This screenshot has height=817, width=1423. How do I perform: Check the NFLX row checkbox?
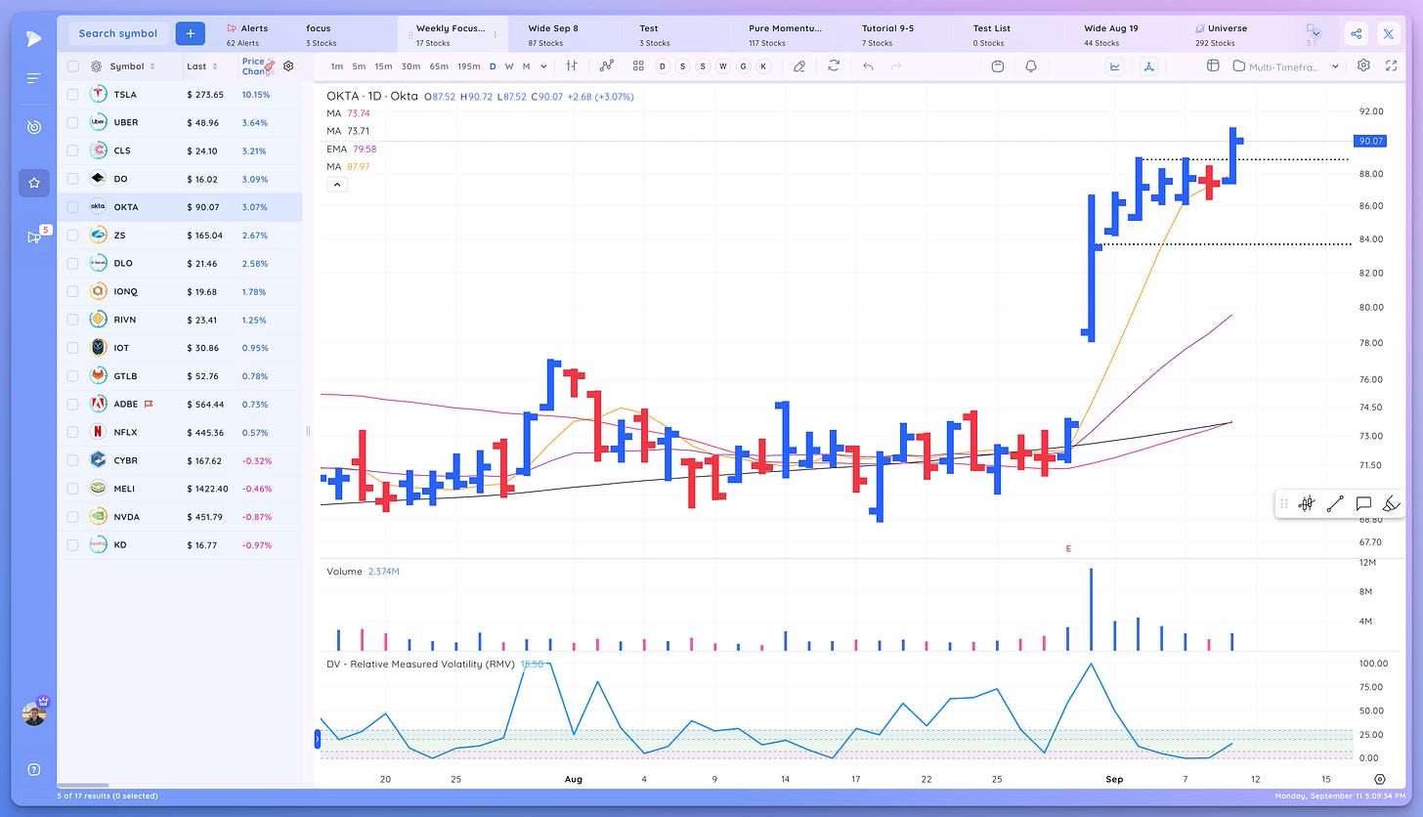tap(72, 432)
